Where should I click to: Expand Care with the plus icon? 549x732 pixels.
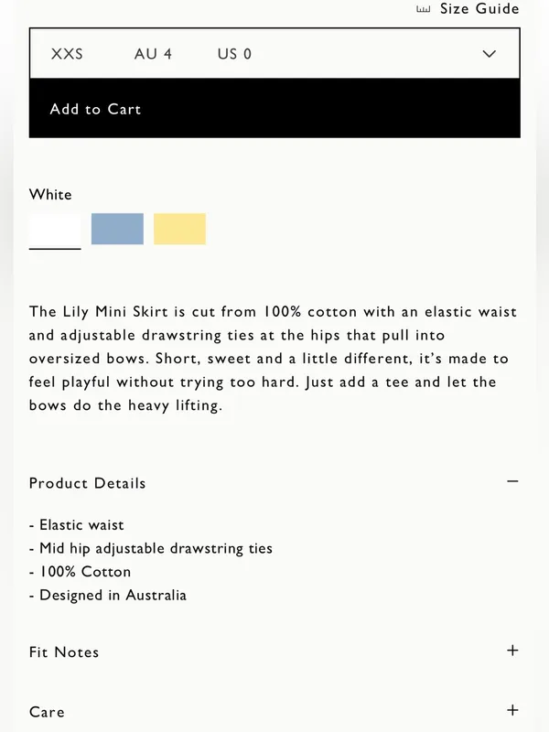point(512,710)
